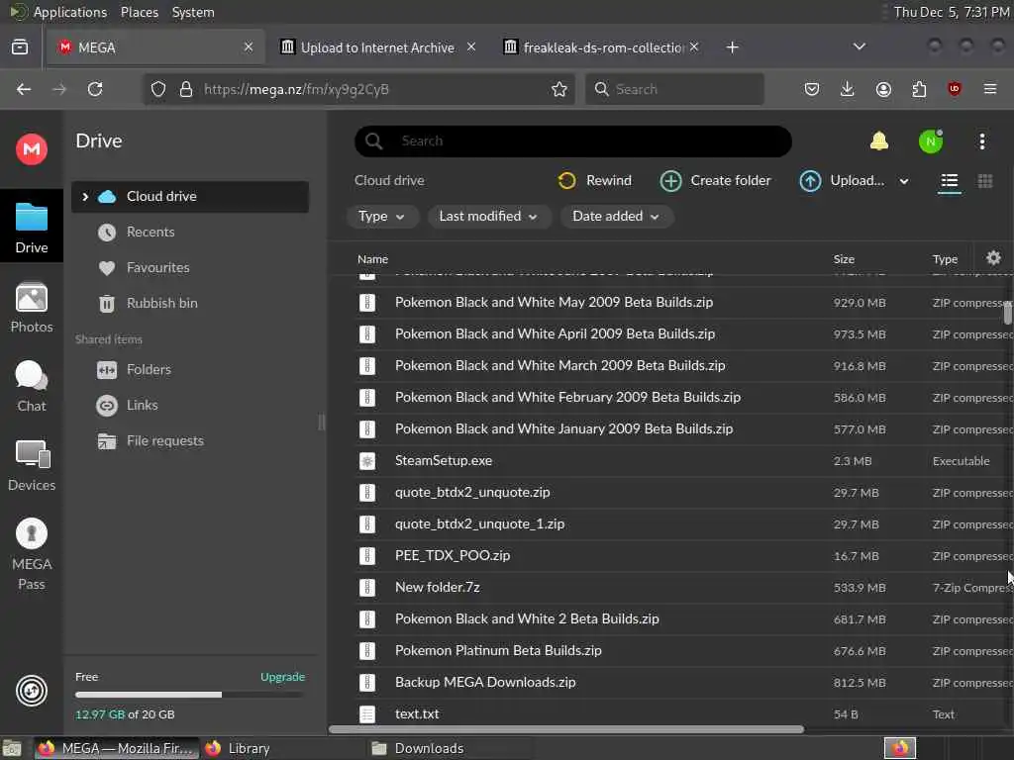The height and width of the screenshot is (760, 1014).
Task: Expand the Upload dropdown arrow
Action: 904,182
